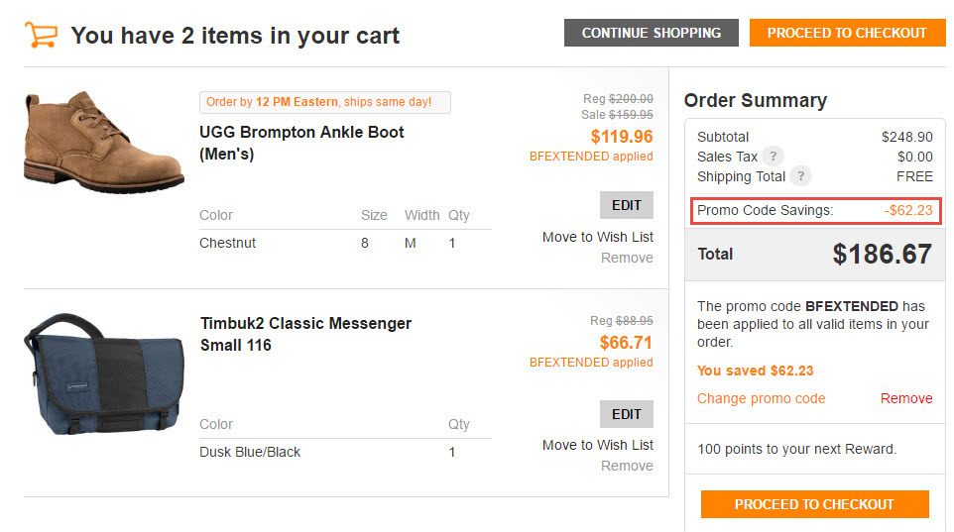The height and width of the screenshot is (532, 954).
Task: Move UGG Brompton boot to Wish List
Action: (597, 237)
